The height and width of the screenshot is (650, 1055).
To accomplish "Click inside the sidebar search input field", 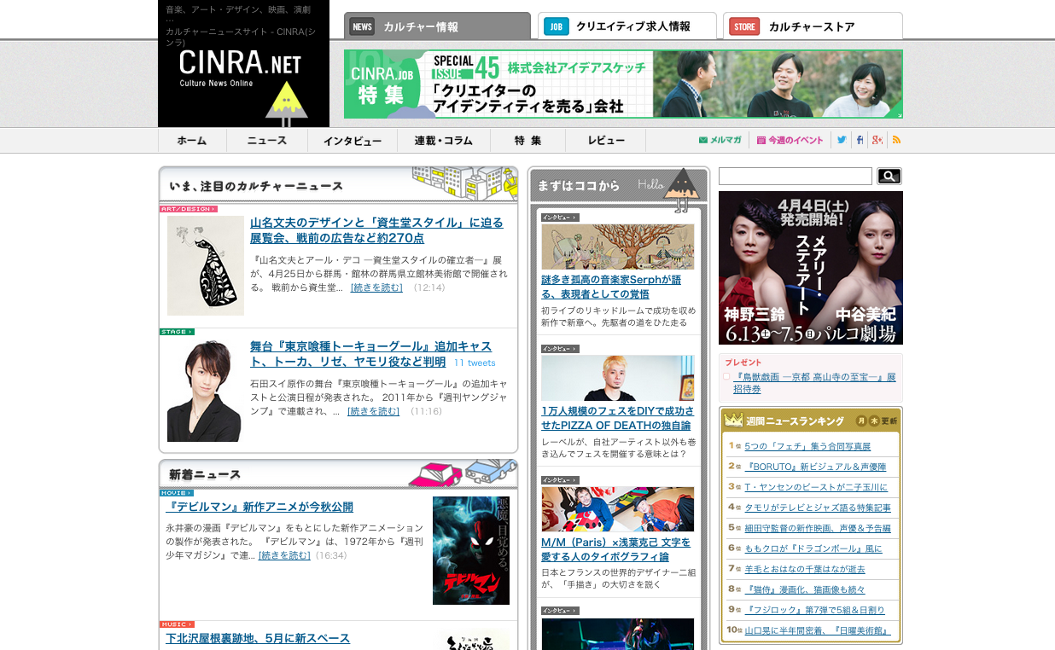I will coord(794,176).
